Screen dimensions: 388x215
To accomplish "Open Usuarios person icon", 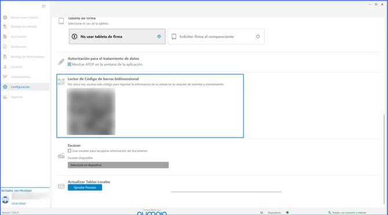I will point(5,66).
